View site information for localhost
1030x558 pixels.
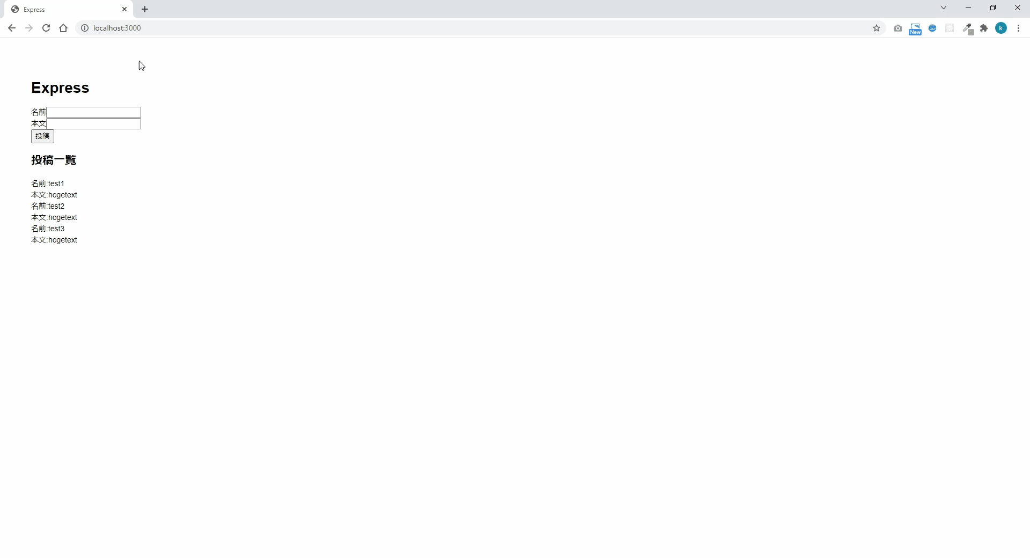click(x=85, y=28)
